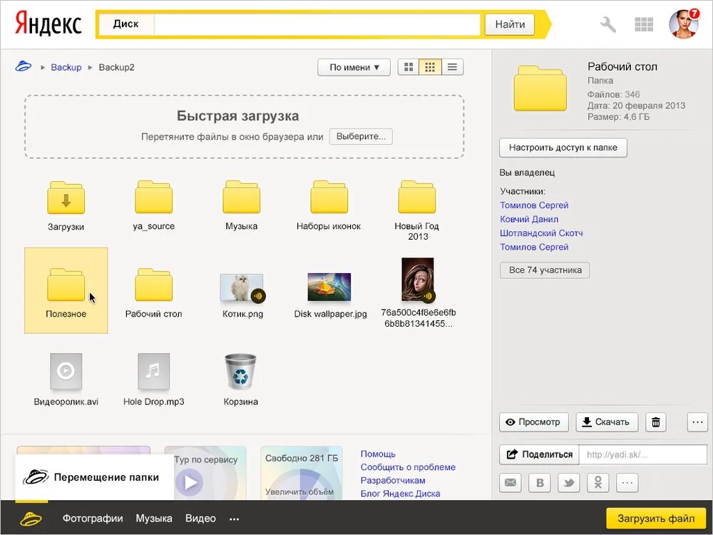
Task: Select the Полезное folder
Action: point(66,290)
